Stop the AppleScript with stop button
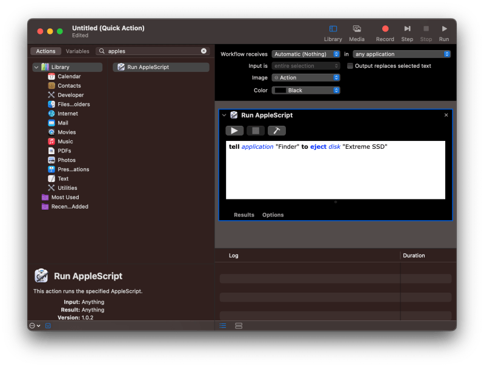The width and height of the screenshot is (484, 367). point(256,131)
